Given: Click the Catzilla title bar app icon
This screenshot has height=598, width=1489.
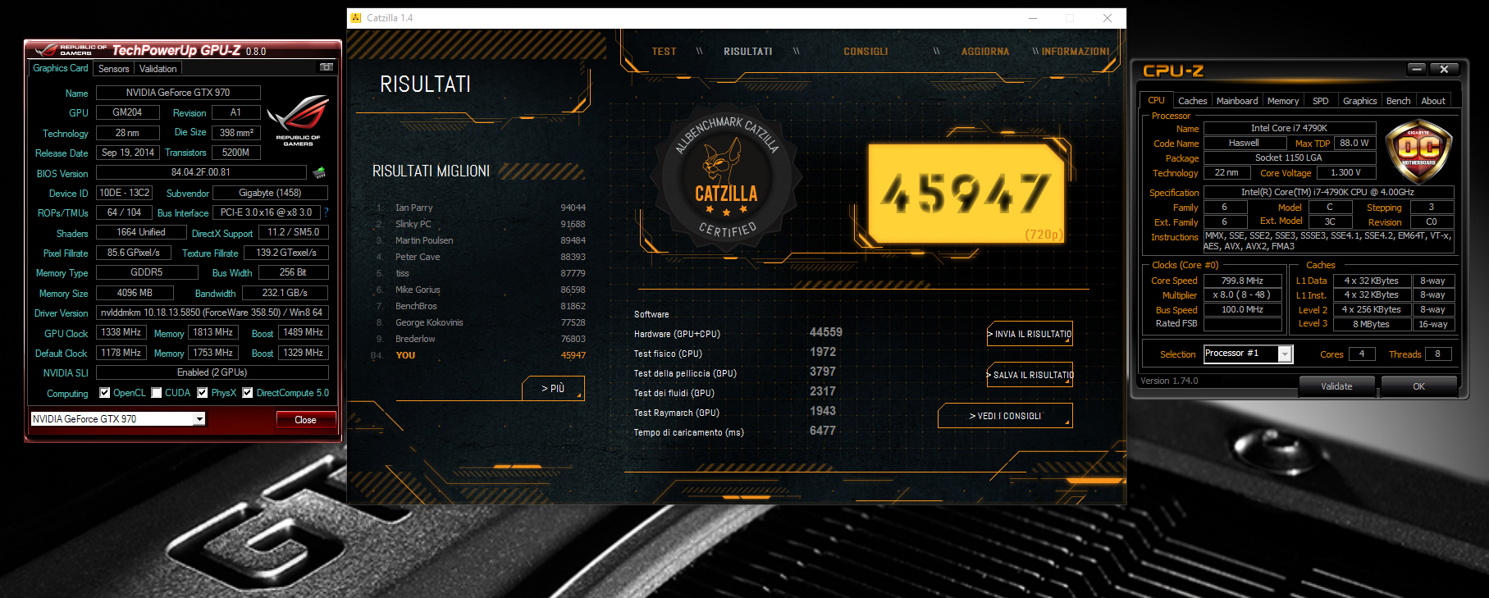Looking at the screenshot, I should pyautogui.click(x=355, y=18).
